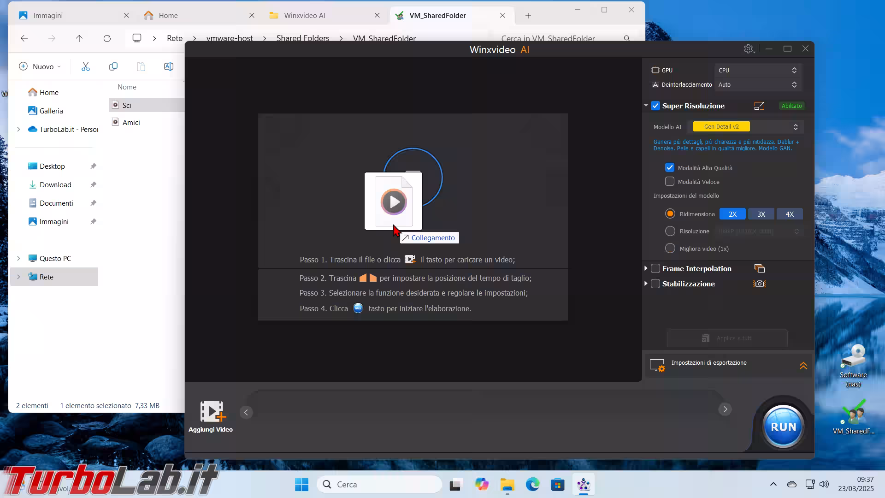The height and width of the screenshot is (498, 885).
Task: Enable the Frame Interpolation checkbox
Action: coord(655,268)
